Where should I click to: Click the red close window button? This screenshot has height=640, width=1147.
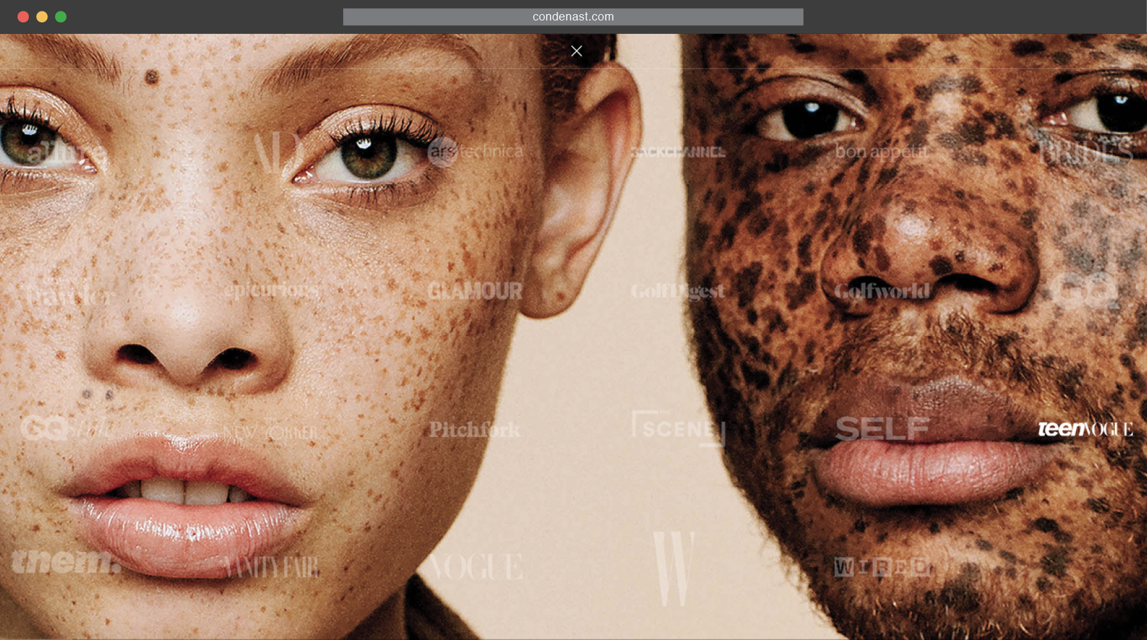pos(23,17)
